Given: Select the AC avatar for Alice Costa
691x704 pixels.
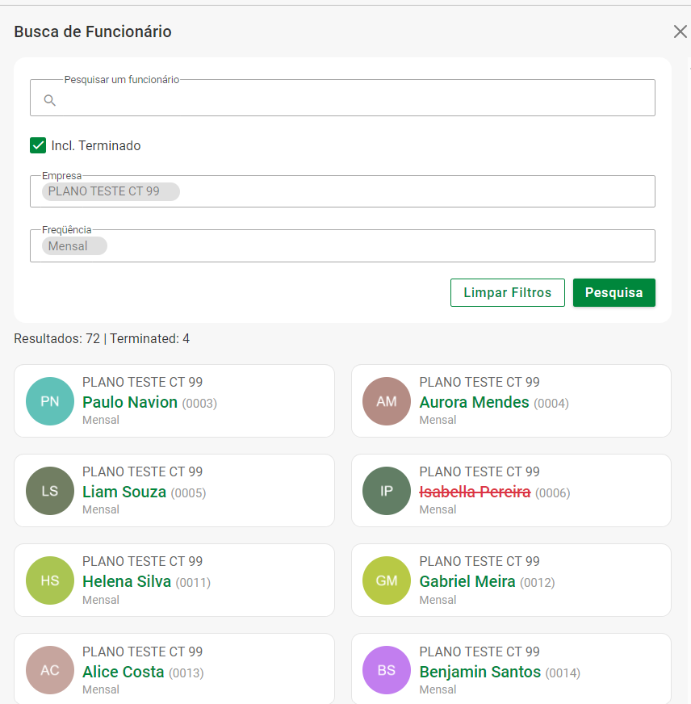Looking at the screenshot, I should (50, 670).
